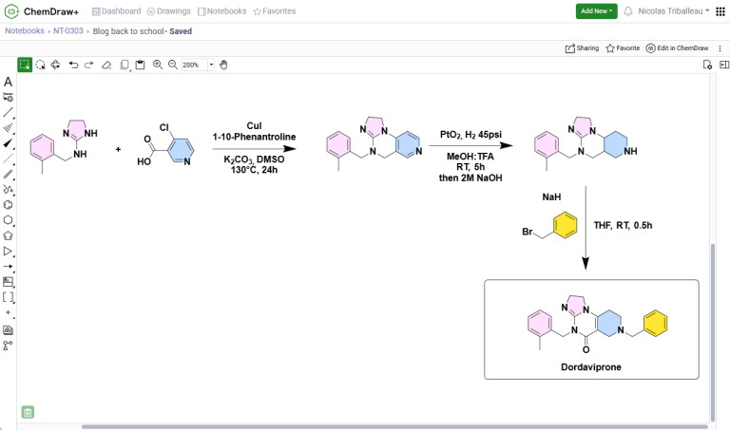This screenshot has height=430, width=730.
Task: Select the rectangular marquee selection tool
Action: [25, 65]
